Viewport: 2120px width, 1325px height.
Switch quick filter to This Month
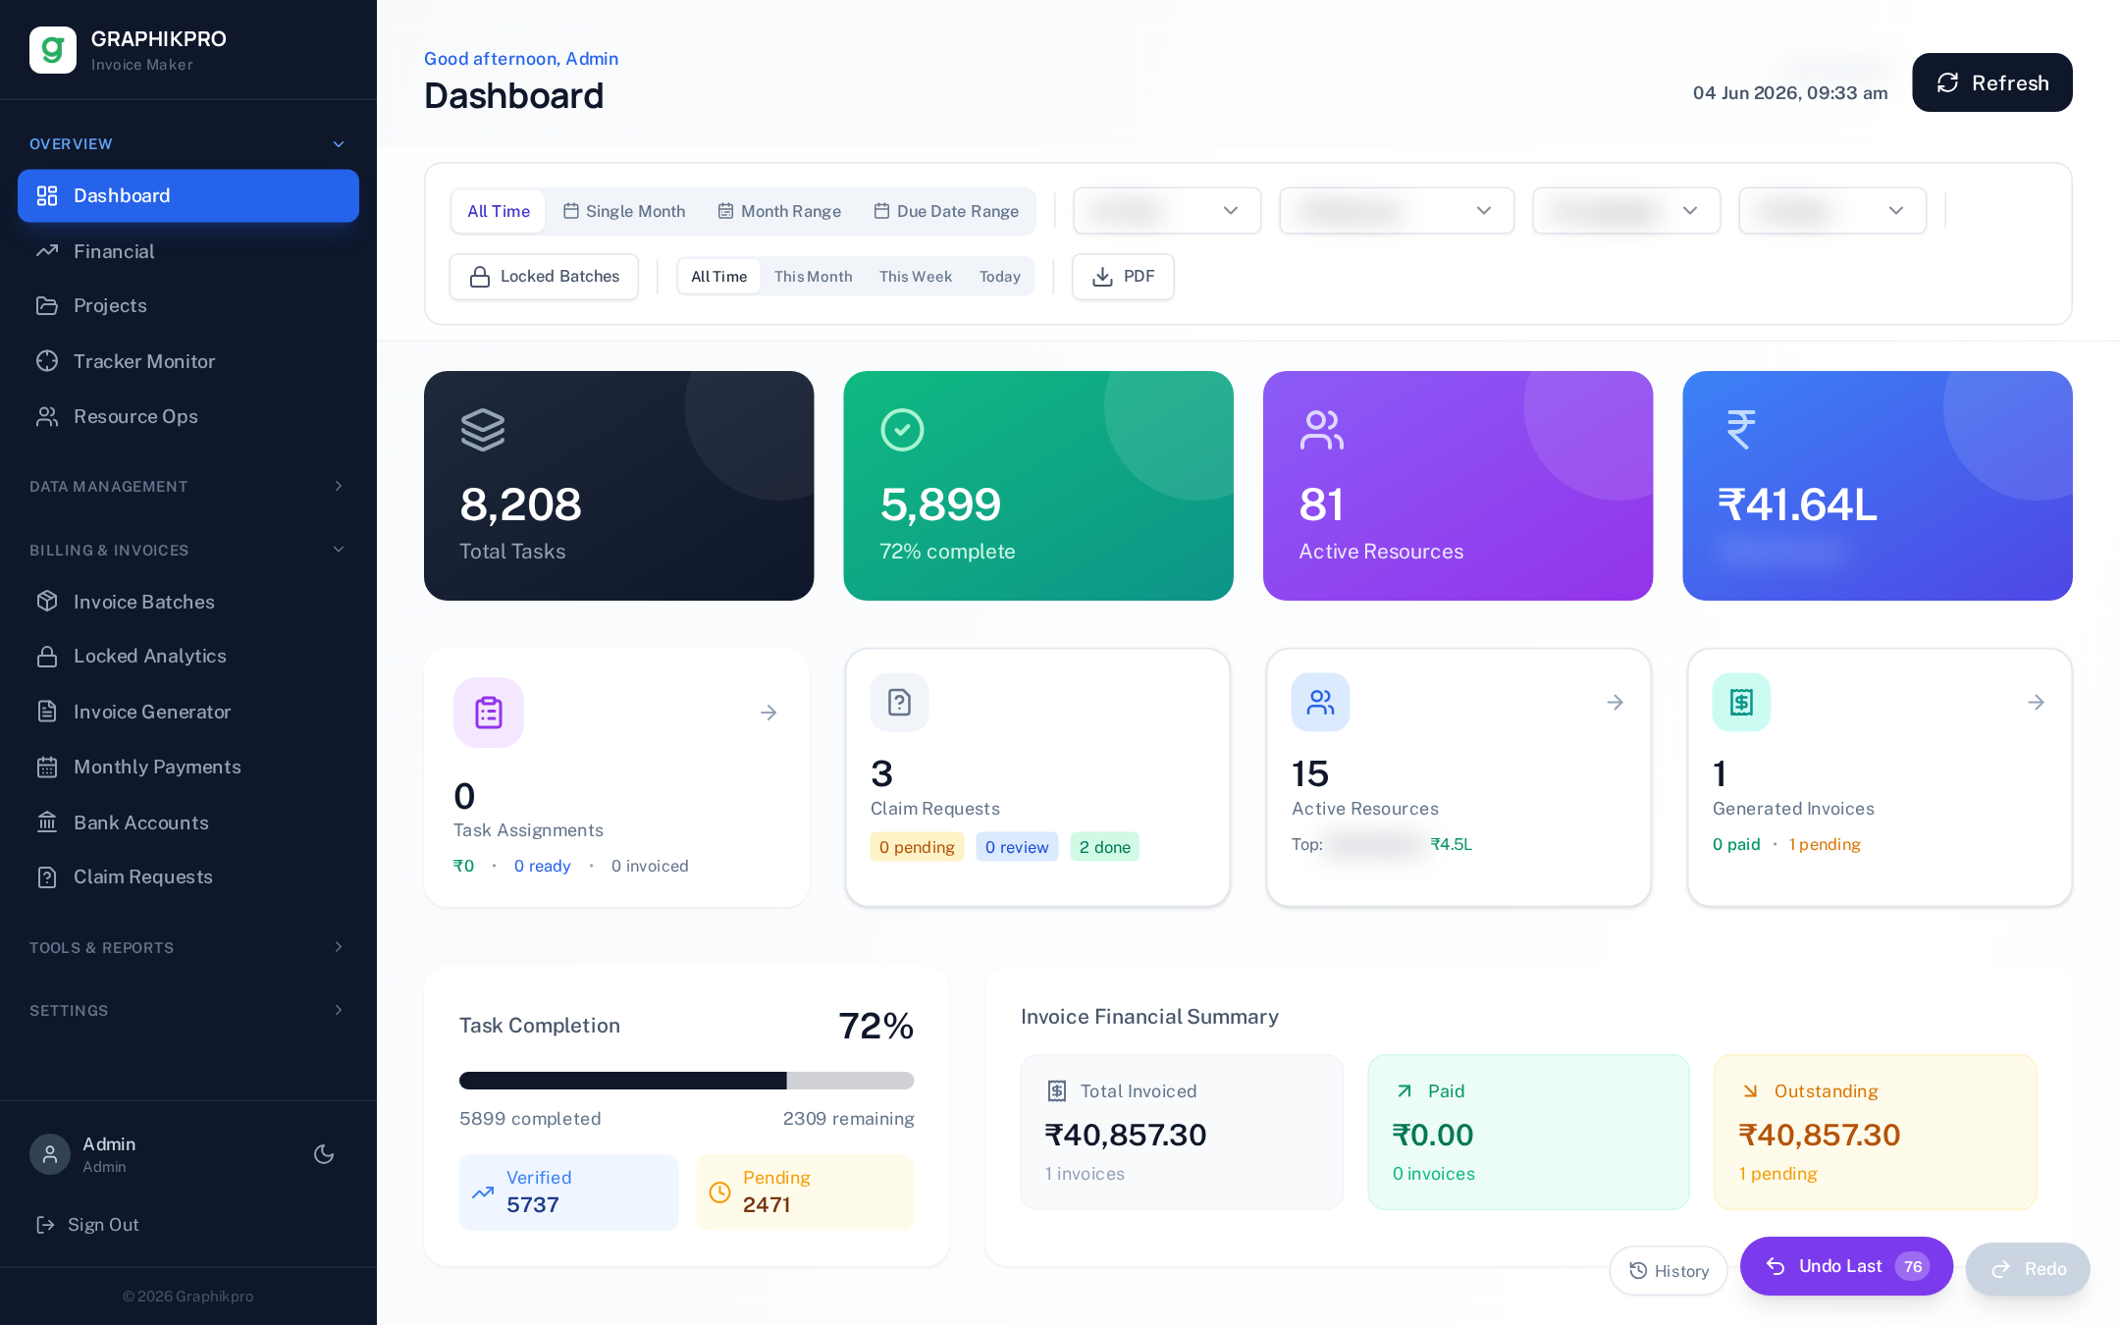[813, 277]
